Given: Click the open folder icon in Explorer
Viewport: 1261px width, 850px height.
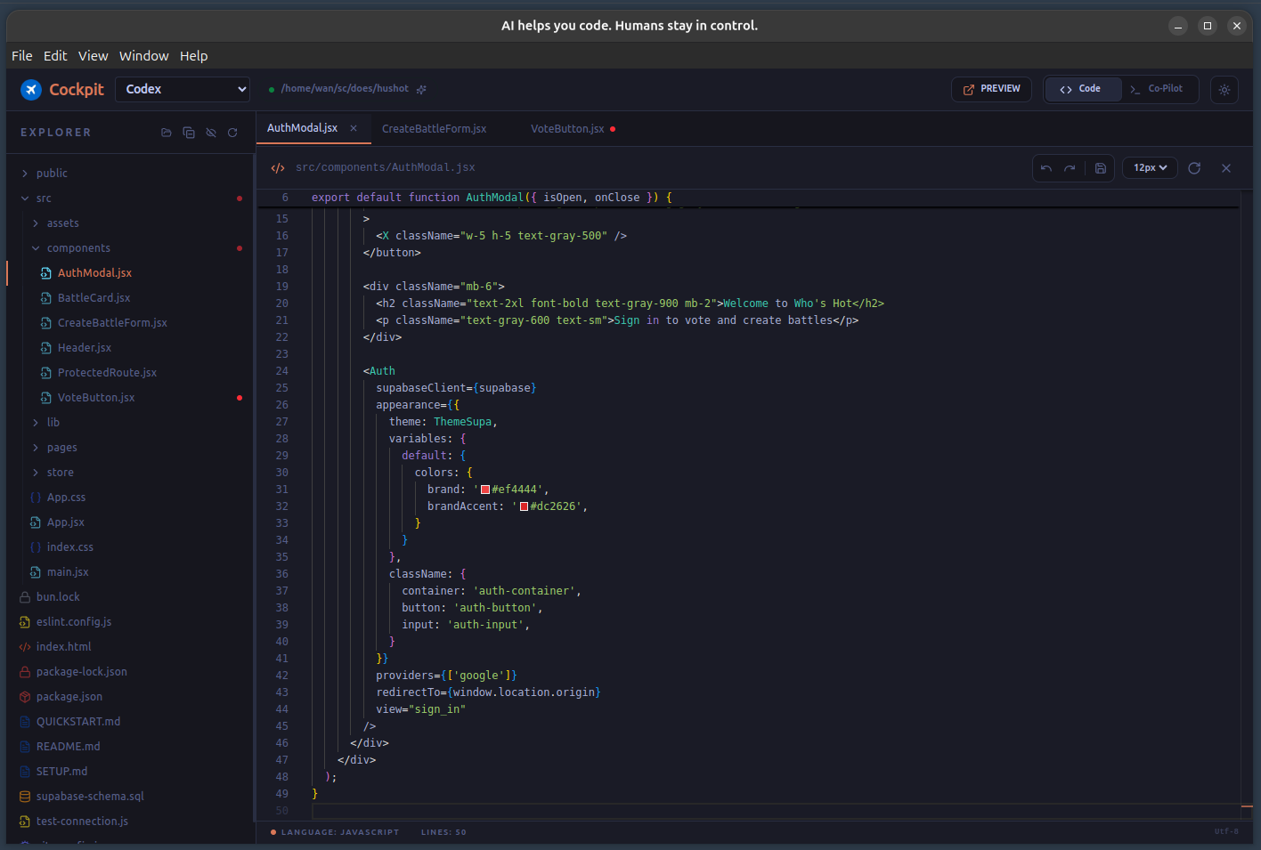Looking at the screenshot, I should [166, 133].
